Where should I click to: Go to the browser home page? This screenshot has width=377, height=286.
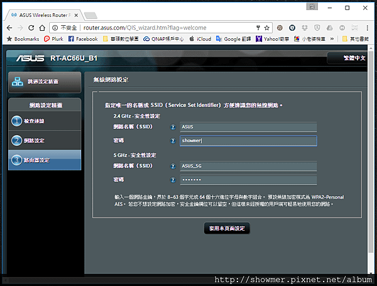pyautogui.click(x=42, y=28)
